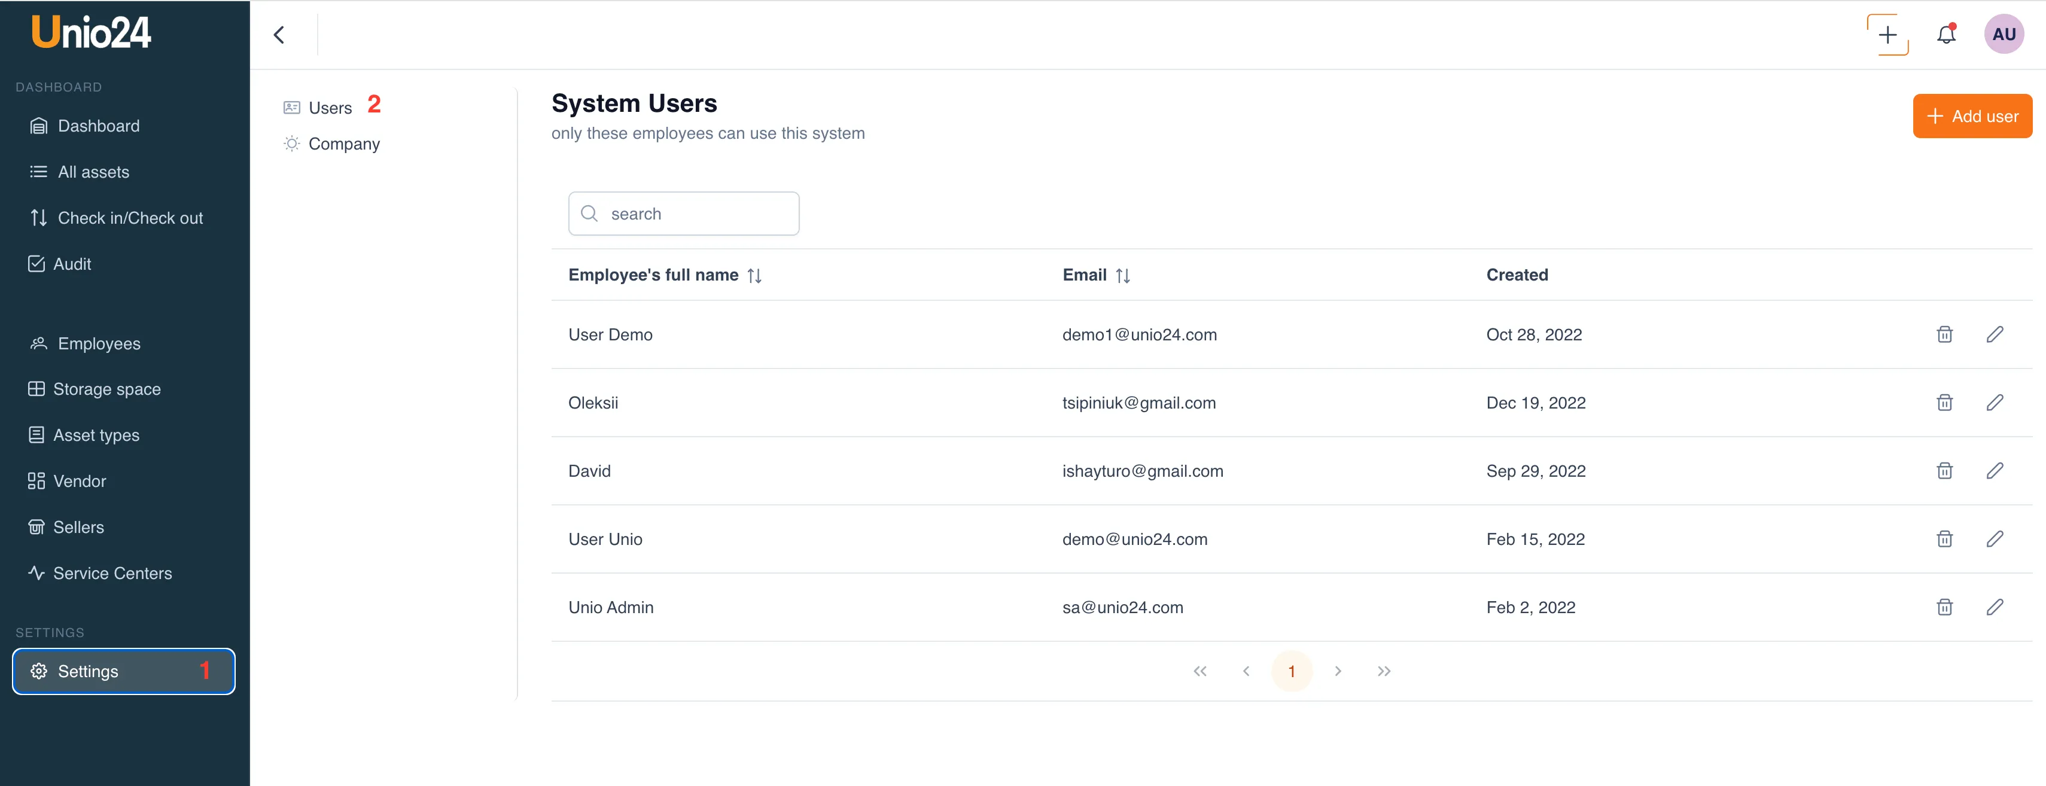Delete the User Demo row
This screenshot has height=786, width=2046.
click(x=1944, y=334)
